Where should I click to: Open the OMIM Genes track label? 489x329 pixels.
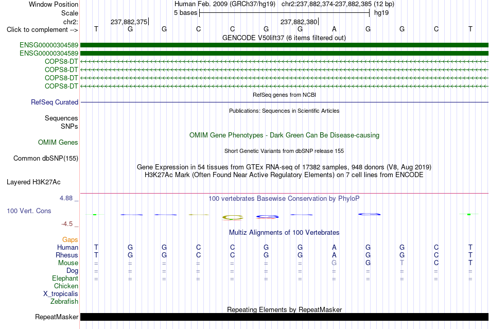(58, 143)
